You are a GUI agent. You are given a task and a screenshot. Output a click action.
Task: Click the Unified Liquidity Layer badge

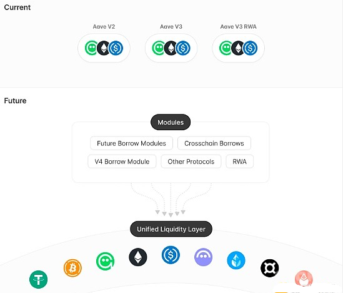pos(171,229)
